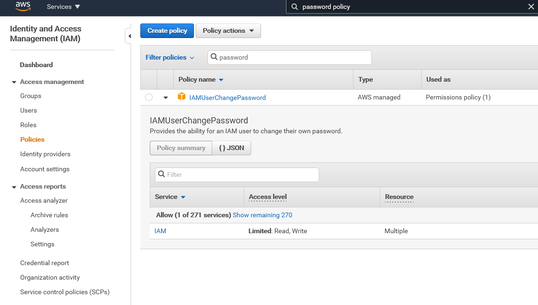Collapse the side navigation panel arrow
538x305 pixels.
tap(129, 36)
